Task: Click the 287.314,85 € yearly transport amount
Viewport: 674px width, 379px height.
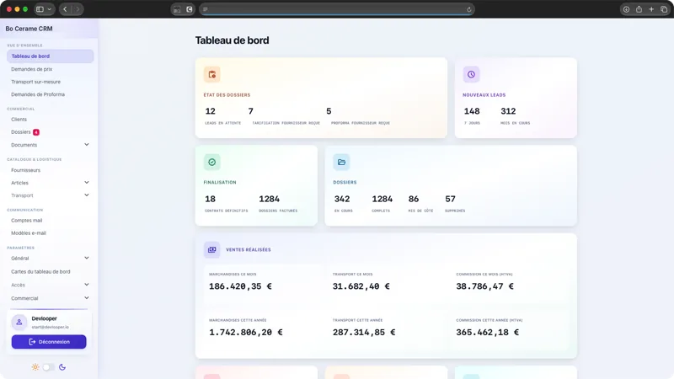Action: pyautogui.click(x=364, y=333)
